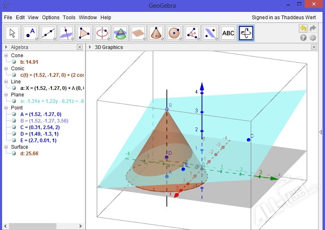
Task: Collapse the 3D Graphics panel header triangle
Action: coord(90,47)
